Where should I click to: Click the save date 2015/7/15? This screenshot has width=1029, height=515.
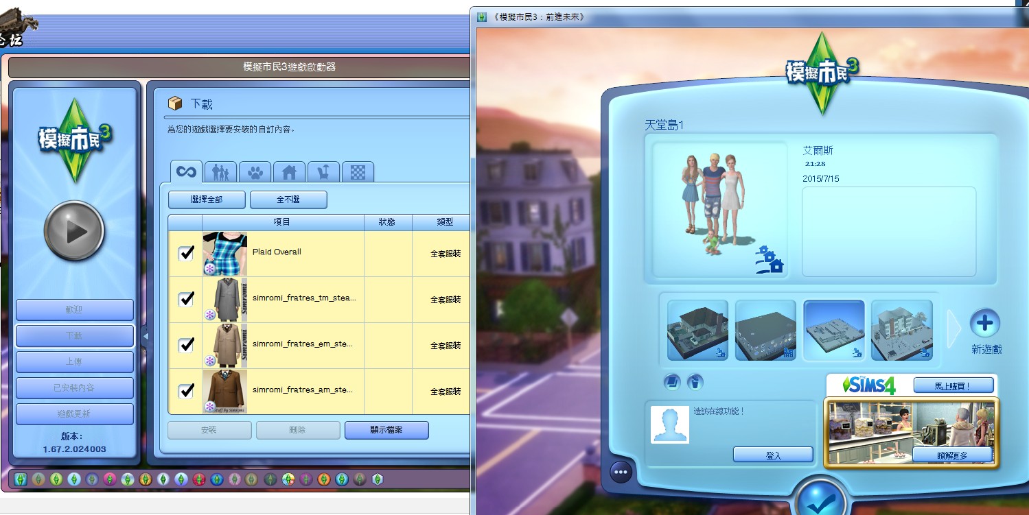tap(821, 178)
